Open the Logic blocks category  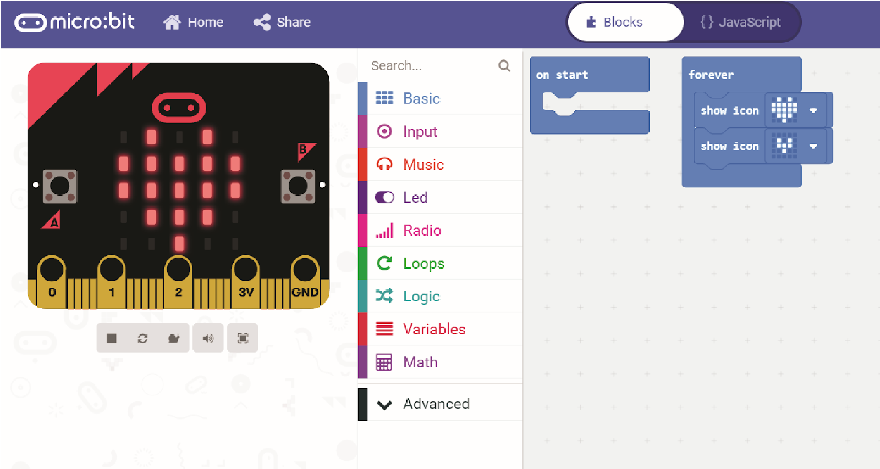click(x=440, y=296)
